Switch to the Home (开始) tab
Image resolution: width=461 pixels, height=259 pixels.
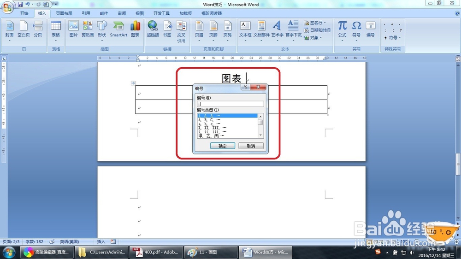coord(24,13)
